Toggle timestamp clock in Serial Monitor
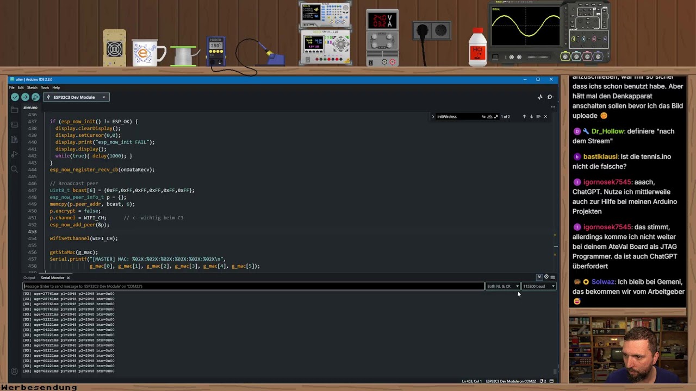This screenshot has width=696, height=391. tap(546, 277)
